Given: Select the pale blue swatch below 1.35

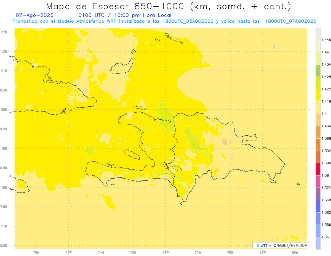Looking at the screenshot, I should [318, 243].
